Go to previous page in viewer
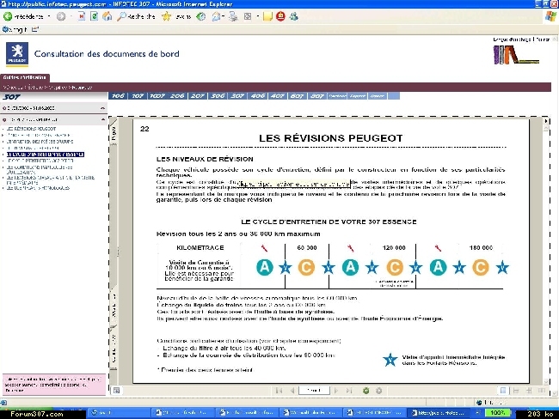 [x=292, y=391]
